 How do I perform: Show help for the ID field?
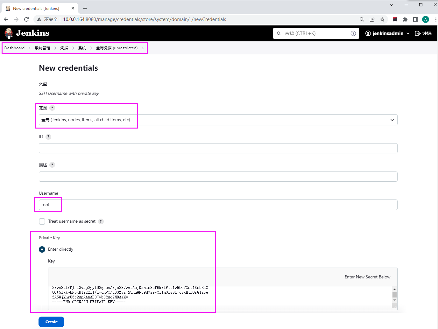[48, 137]
